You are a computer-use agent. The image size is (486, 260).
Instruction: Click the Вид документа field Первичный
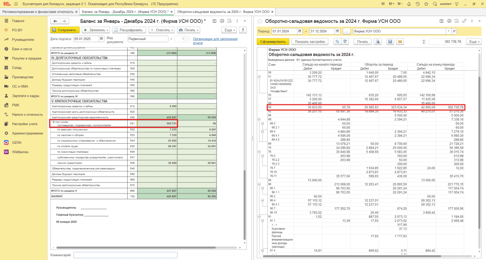pyautogui.click(x=148, y=39)
